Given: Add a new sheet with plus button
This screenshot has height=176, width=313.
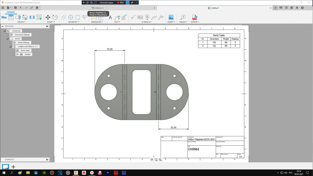Looking at the screenshot, I should [13, 167].
